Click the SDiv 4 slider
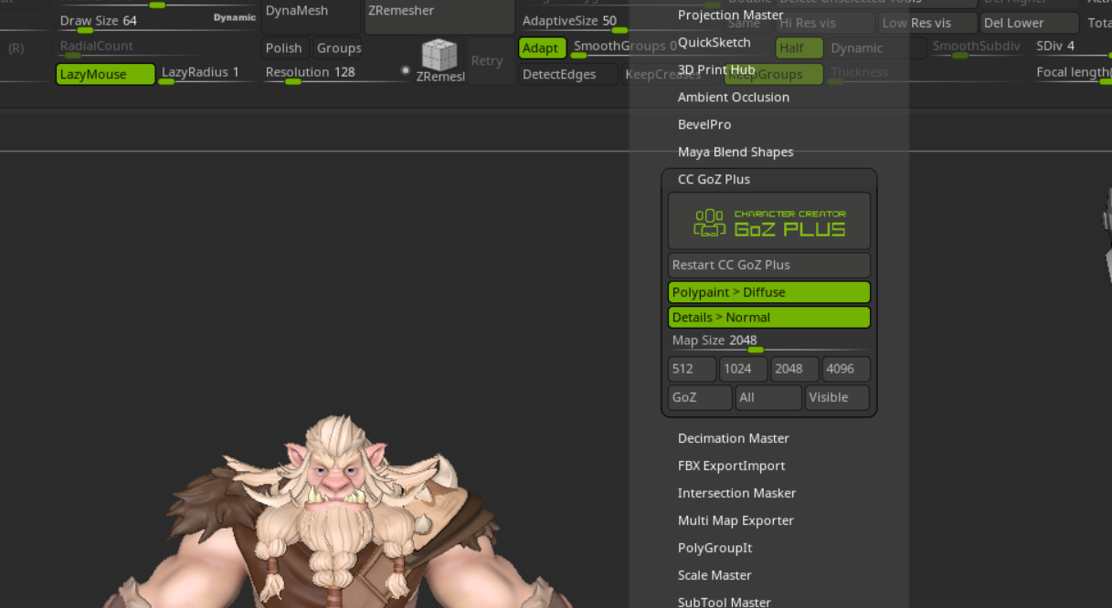 click(1072, 47)
